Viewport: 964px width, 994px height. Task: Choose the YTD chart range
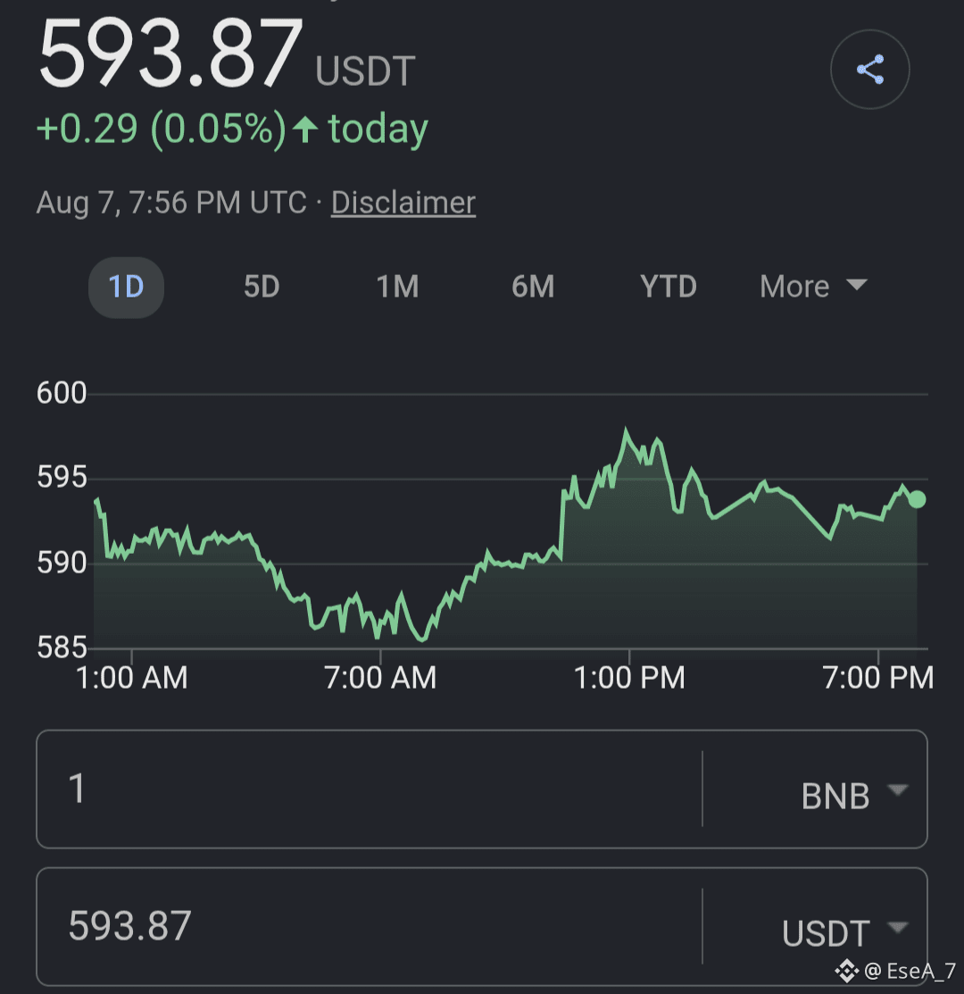[x=669, y=288]
